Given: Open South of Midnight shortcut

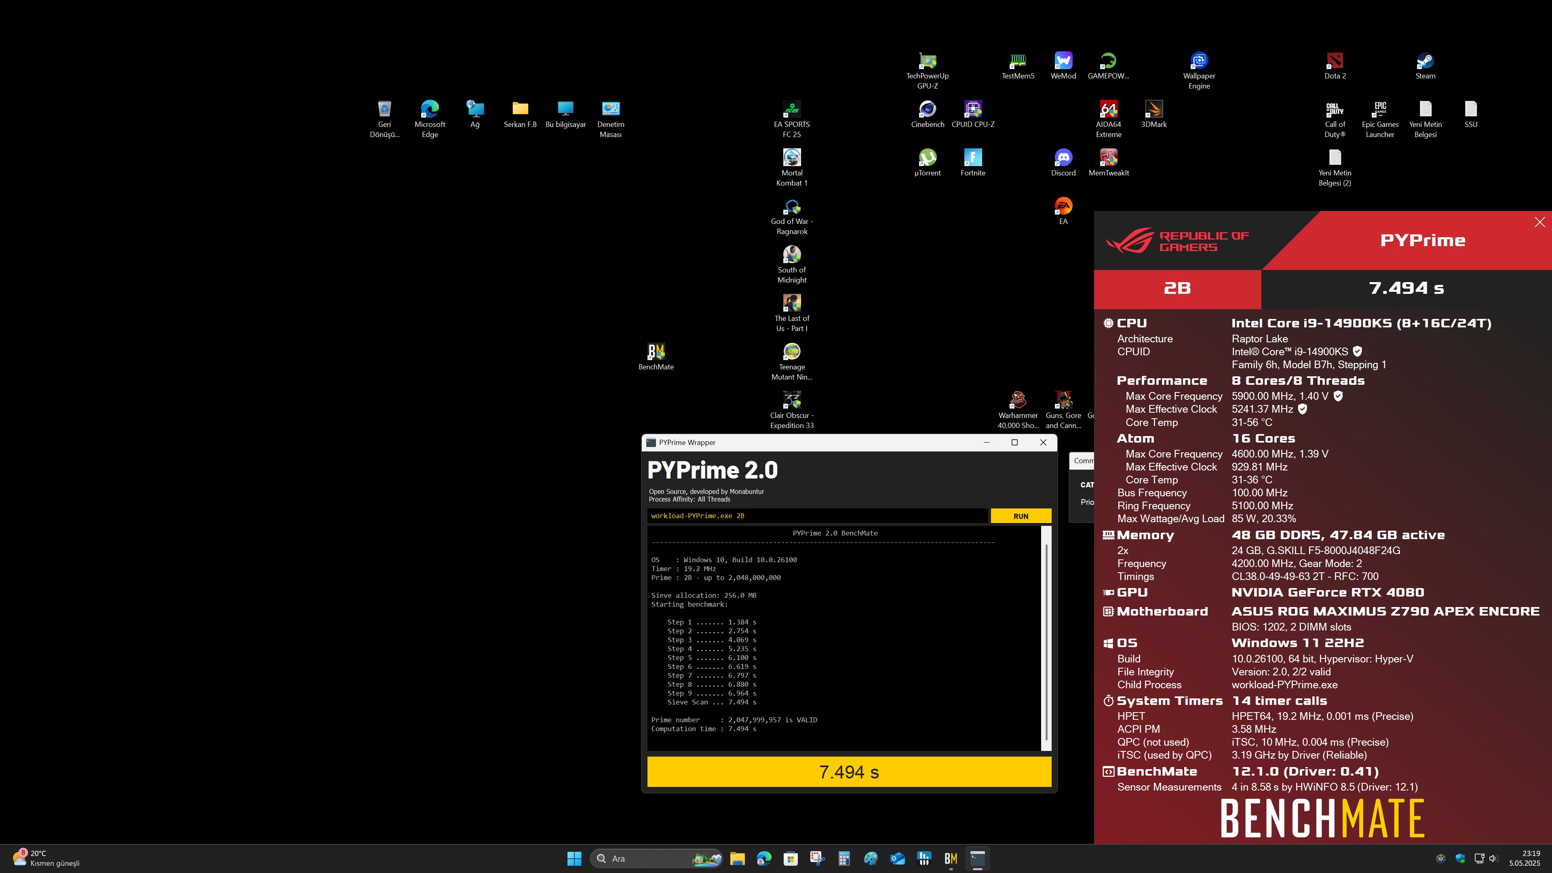Looking at the screenshot, I should (792, 264).
